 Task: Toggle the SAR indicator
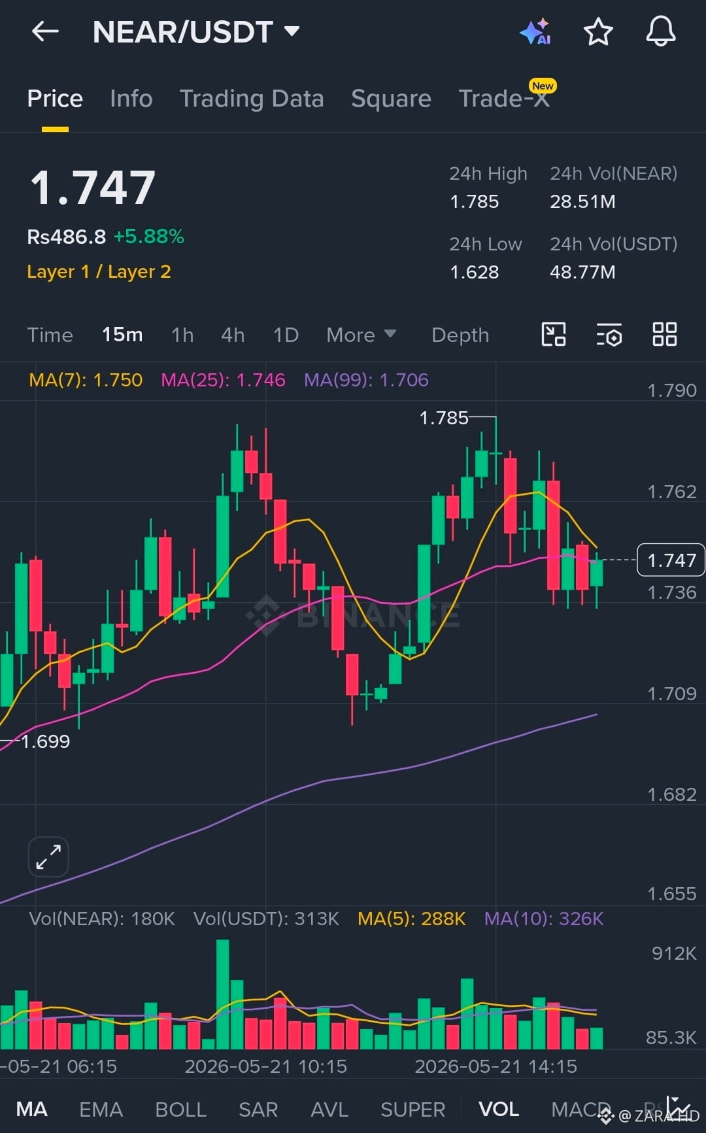pos(258,1109)
